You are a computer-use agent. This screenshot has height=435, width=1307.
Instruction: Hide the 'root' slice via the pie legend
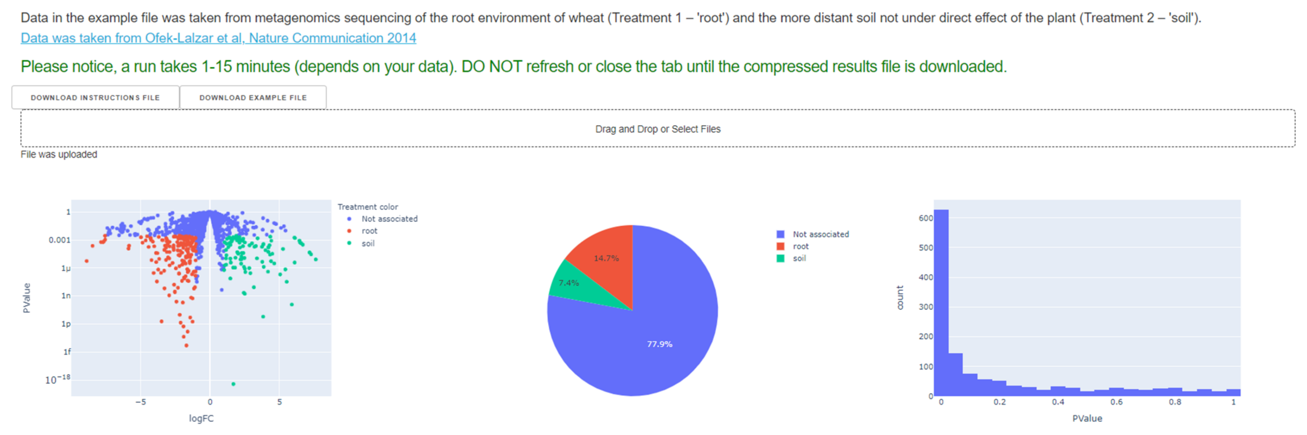[801, 246]
